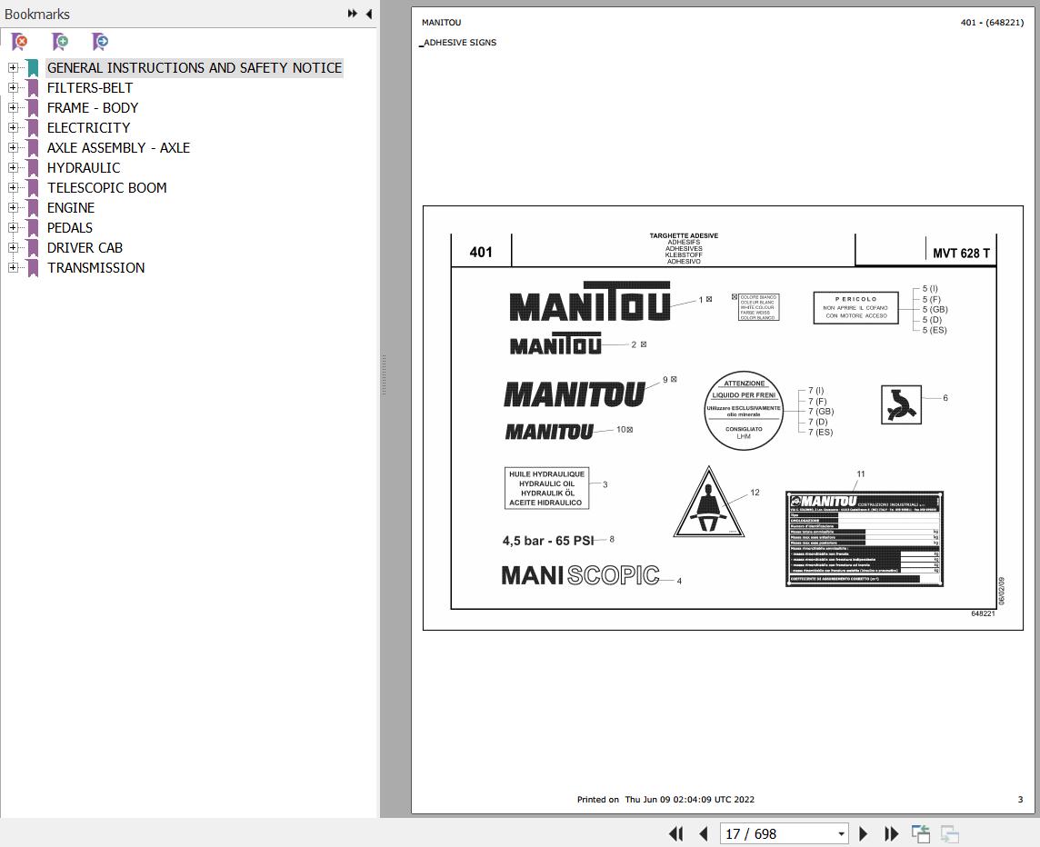1040x847 pixels.
Task: Open the FILTERS-BELT bookmark
Action: [89, 87]
